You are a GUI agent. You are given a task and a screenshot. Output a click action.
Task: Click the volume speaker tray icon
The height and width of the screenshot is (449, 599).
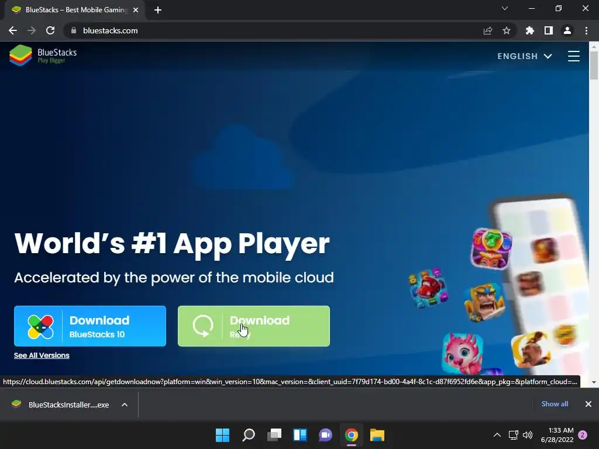click(x=528, y=435)
